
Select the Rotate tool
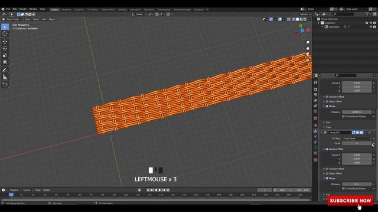tap(5, 48)
